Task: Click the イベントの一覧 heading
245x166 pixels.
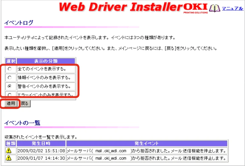Action: click(22, 123)
